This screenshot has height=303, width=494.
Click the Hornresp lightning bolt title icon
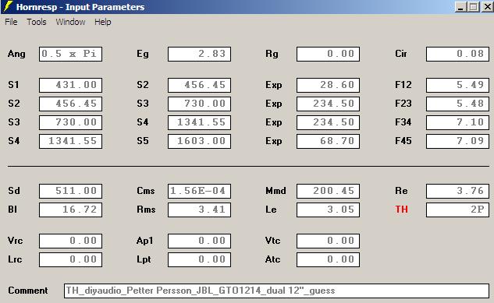point(8,6)
